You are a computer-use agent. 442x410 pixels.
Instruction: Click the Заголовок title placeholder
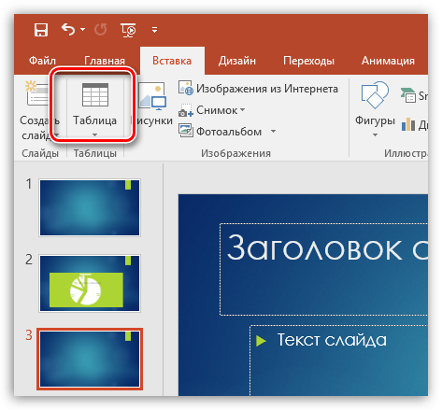[324, 269]
